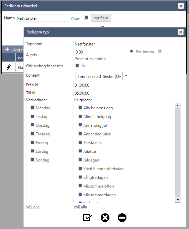Toggle Midsommardagen checkbox

coord(80,194)
